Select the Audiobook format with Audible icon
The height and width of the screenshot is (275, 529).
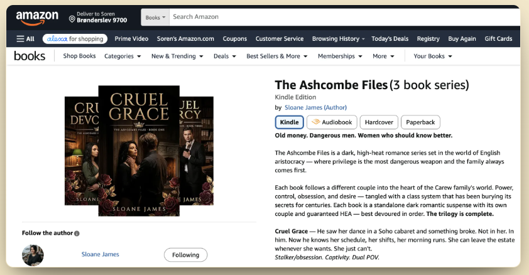[x=332, y=122]
